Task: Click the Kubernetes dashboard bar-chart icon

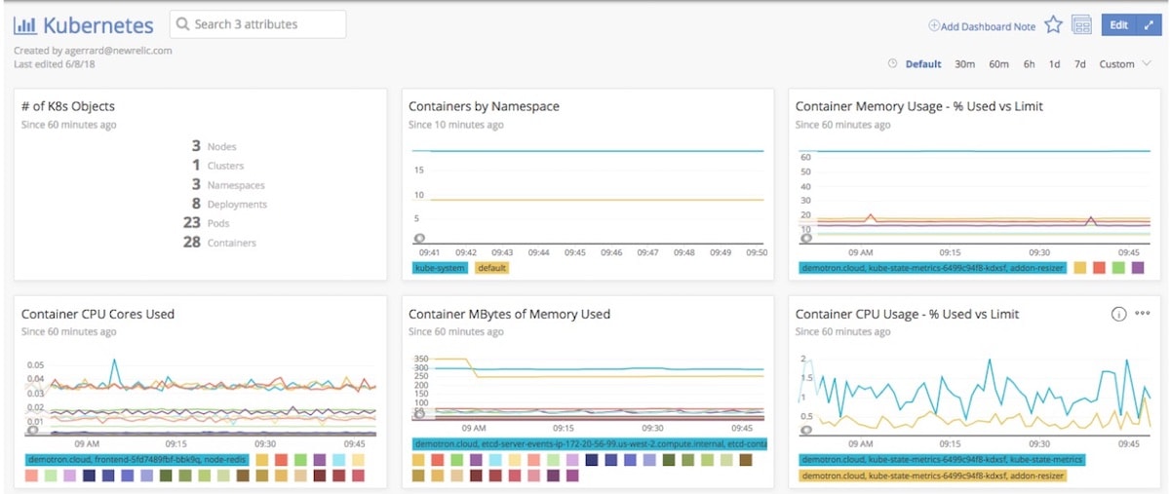Action: point(25,25)
